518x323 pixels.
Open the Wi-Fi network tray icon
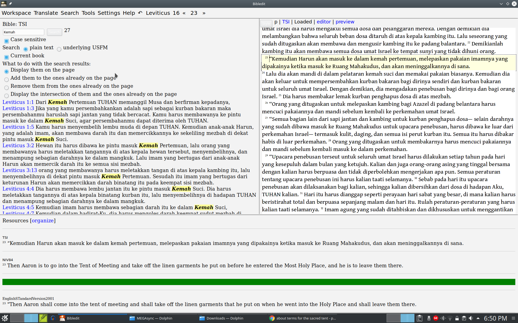click(x=450, y=318)
